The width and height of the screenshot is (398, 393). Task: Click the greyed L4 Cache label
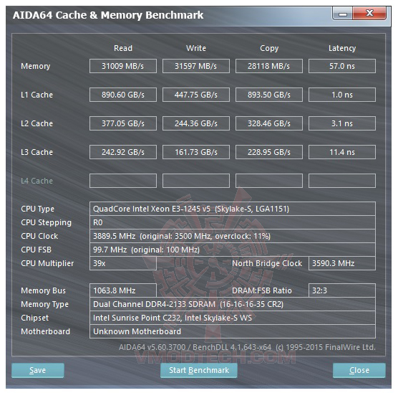[x=37, y=181]
